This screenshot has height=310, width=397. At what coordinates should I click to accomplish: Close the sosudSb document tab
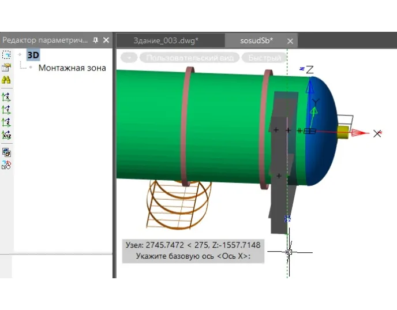290,41
